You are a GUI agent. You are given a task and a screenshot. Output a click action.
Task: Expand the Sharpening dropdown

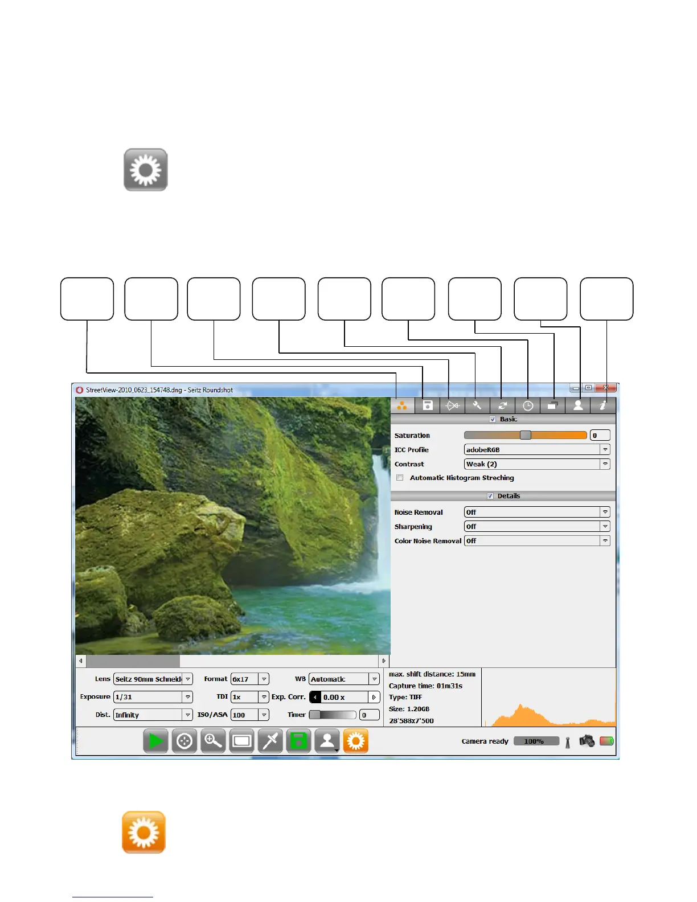point(537,526)
